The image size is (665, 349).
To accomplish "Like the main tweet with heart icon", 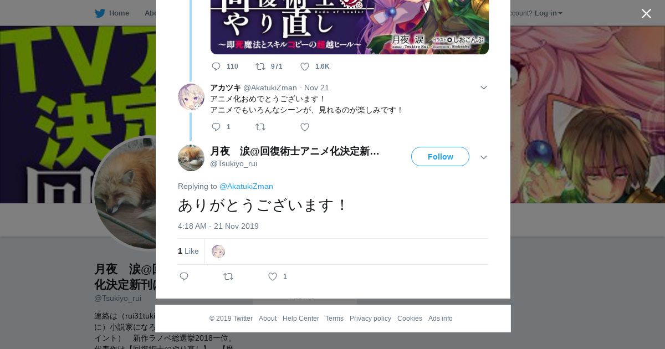I will (273, 276).
